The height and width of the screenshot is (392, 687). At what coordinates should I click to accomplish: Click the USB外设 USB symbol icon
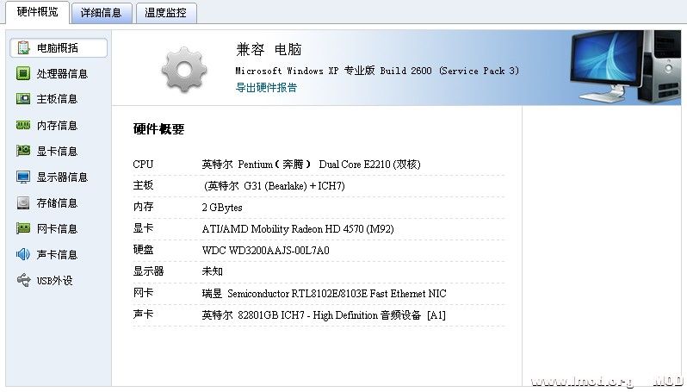coord(23,280)
